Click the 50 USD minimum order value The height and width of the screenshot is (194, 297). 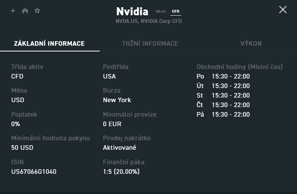(22, 148)
